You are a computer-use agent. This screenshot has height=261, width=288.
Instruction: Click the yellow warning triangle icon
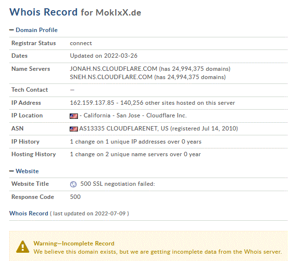pyautogui.click(x=23, y=247)
